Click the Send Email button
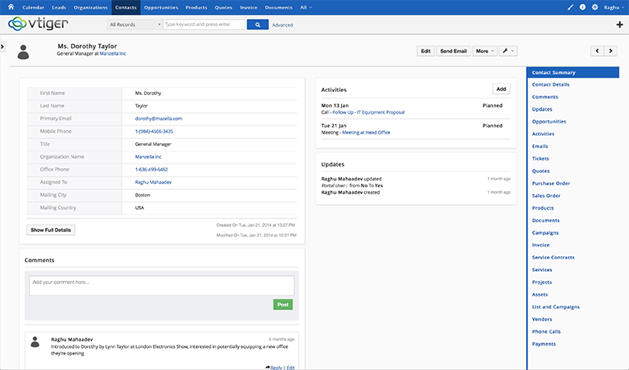This screenshot has width=629, height=370. (x=454, y=51)
